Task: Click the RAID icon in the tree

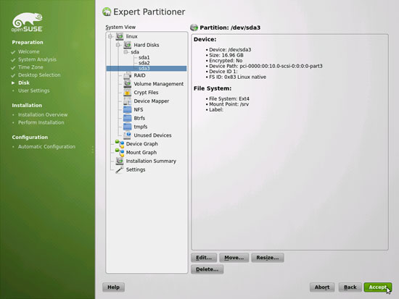Action: point(128,75)
